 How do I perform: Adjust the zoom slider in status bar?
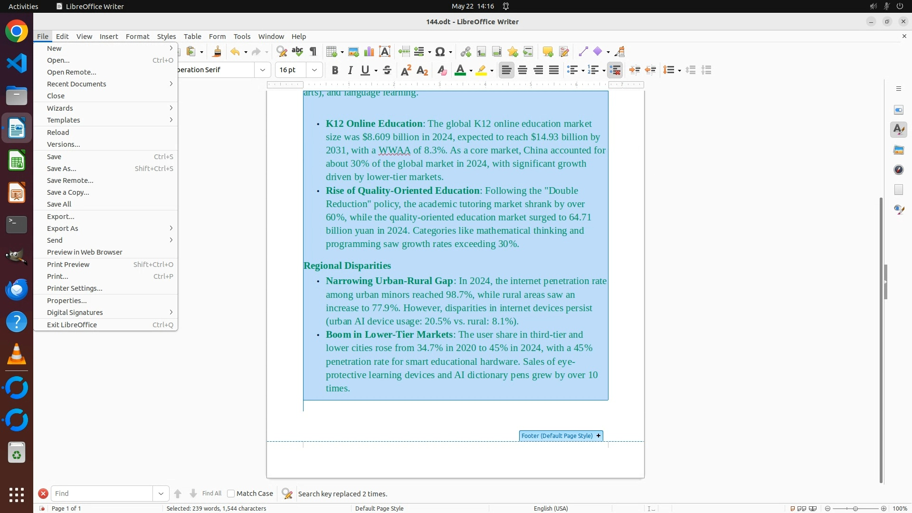855,508
